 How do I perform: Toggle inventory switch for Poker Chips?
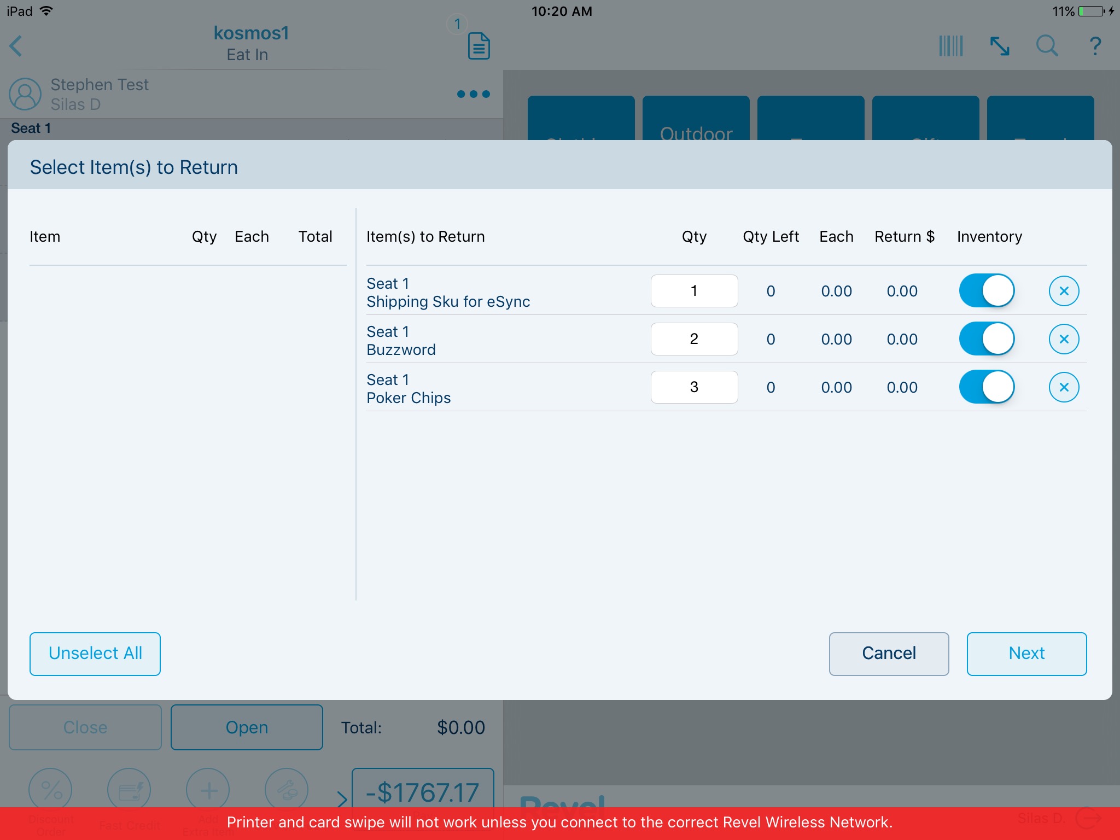point(987,387)
